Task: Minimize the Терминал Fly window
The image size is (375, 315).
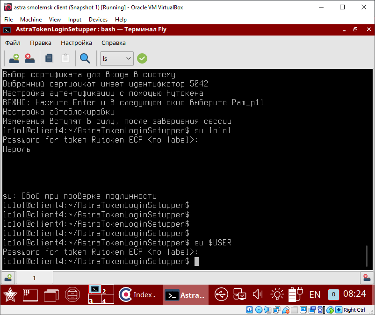Action: [344, 29]
